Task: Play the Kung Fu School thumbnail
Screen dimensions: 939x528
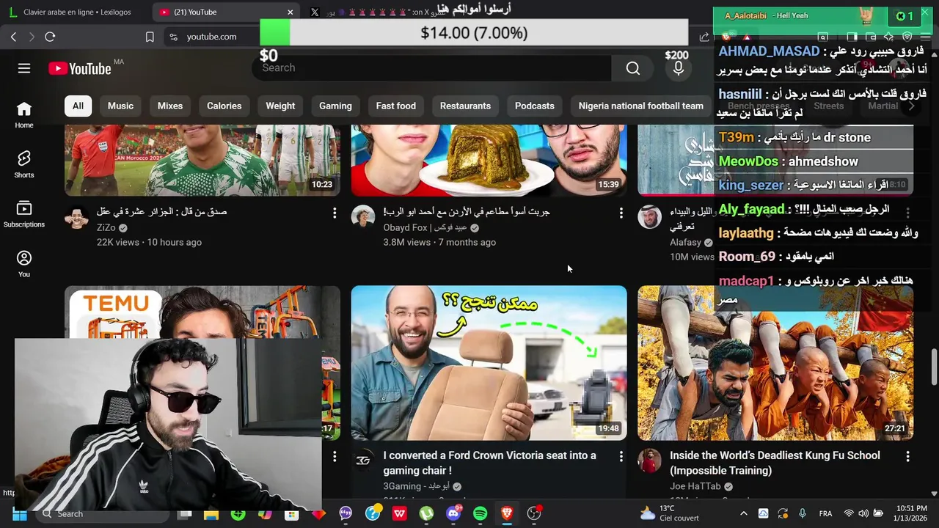Action: point(775,363)
